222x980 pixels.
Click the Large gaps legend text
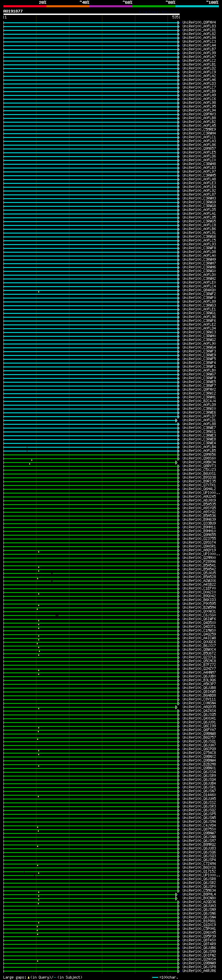click(43, 977)
